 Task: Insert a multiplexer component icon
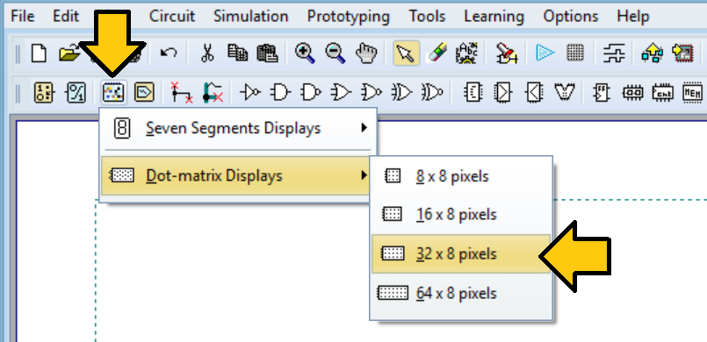coord(502,93)
